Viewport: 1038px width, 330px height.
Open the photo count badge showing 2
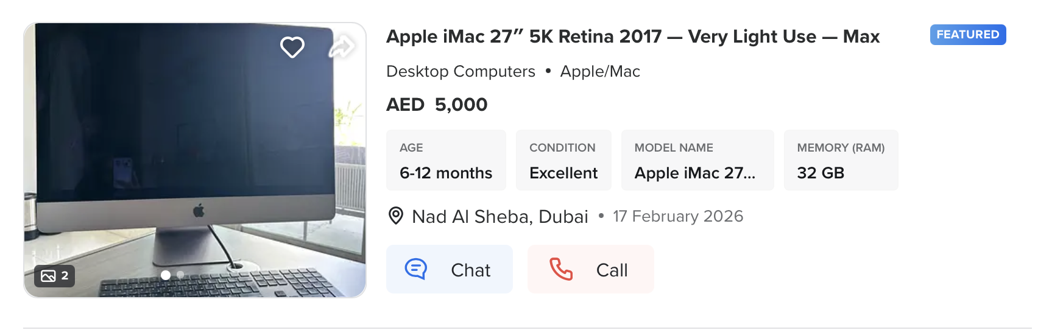(x=55, y=276)
